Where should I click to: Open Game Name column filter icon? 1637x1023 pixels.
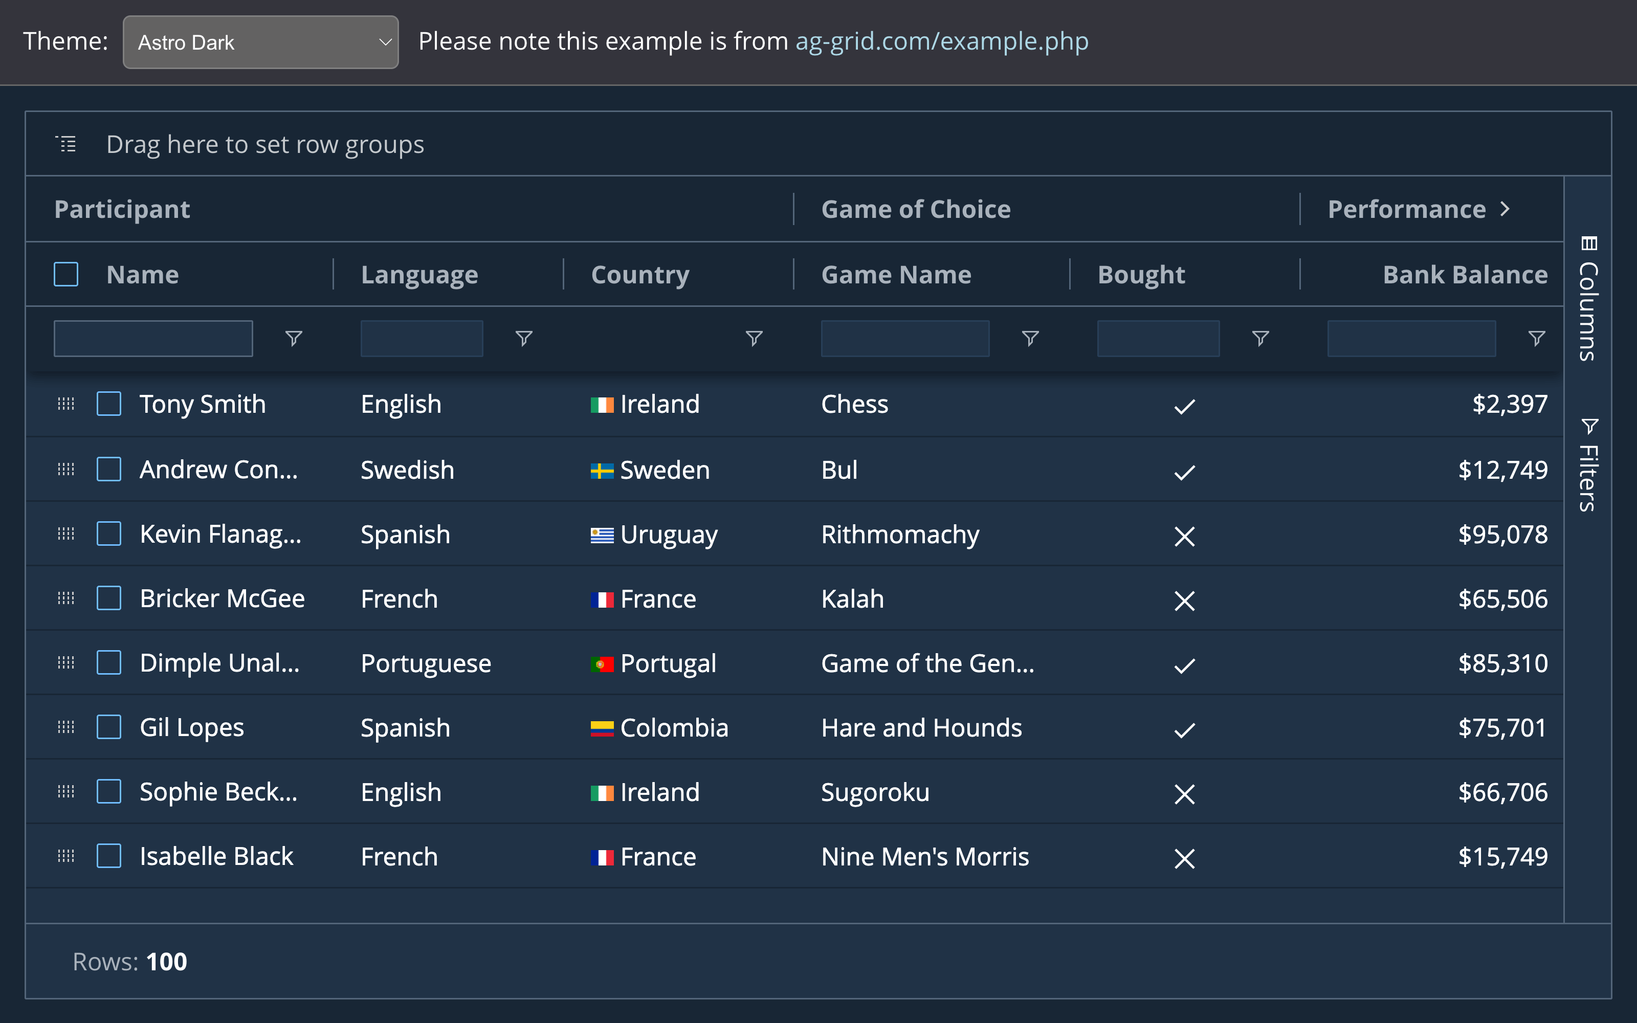coord(1030,338)
